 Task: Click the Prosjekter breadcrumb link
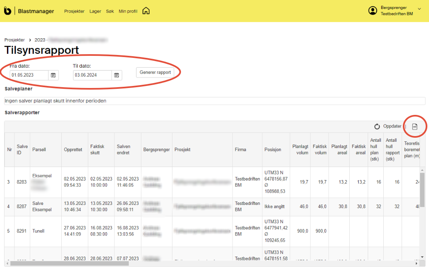click(x=14, y=40)
